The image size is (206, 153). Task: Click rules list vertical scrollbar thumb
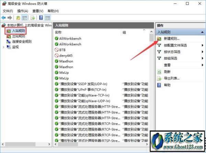point(151,37)
